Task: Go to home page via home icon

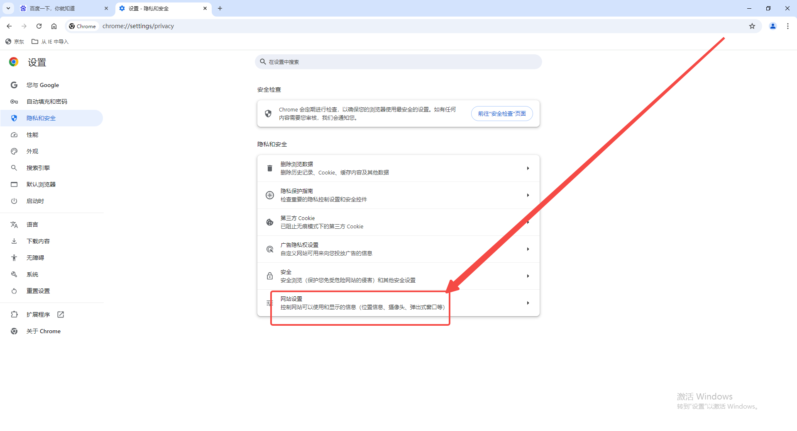Action: 54,26
